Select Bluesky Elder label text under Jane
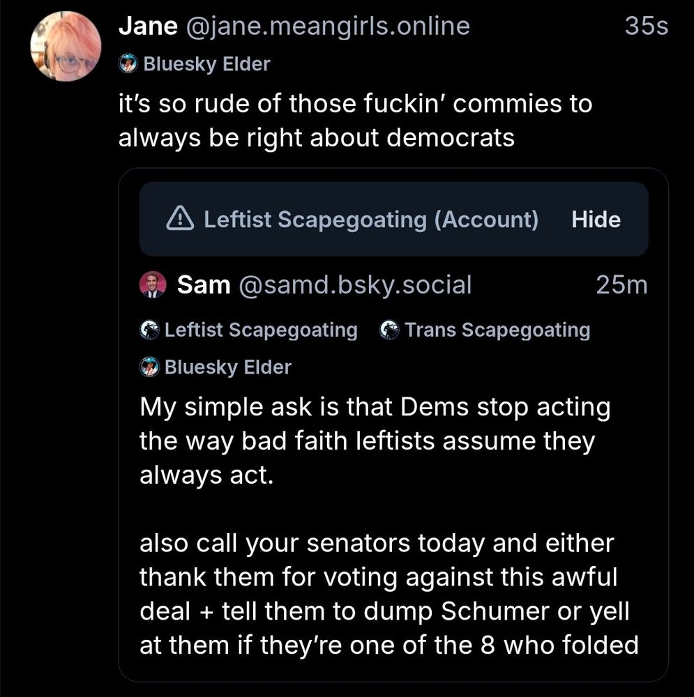The image size is (694, 697). (x=206, y=65)
